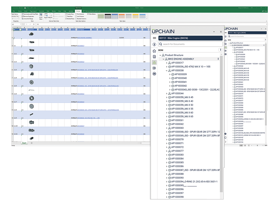
Task: Open documents list icon in enlarged Upchain sidebar
Action: pyautogui.click(x=154, y=57)
